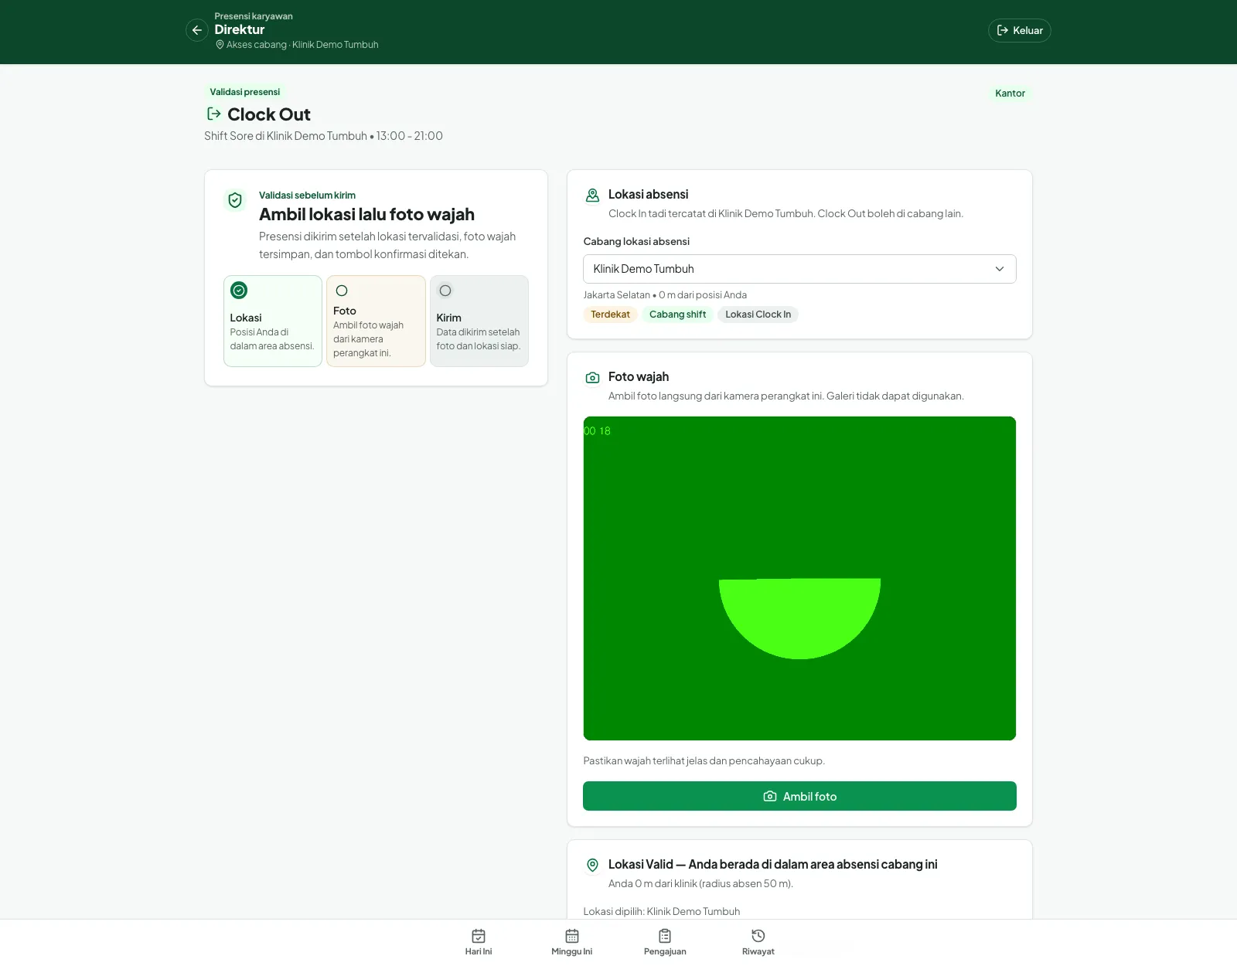The height and width of the screenshot is (966, 1237).
Task: Click the shield check validation icon
Action: [x=235, y=200]
